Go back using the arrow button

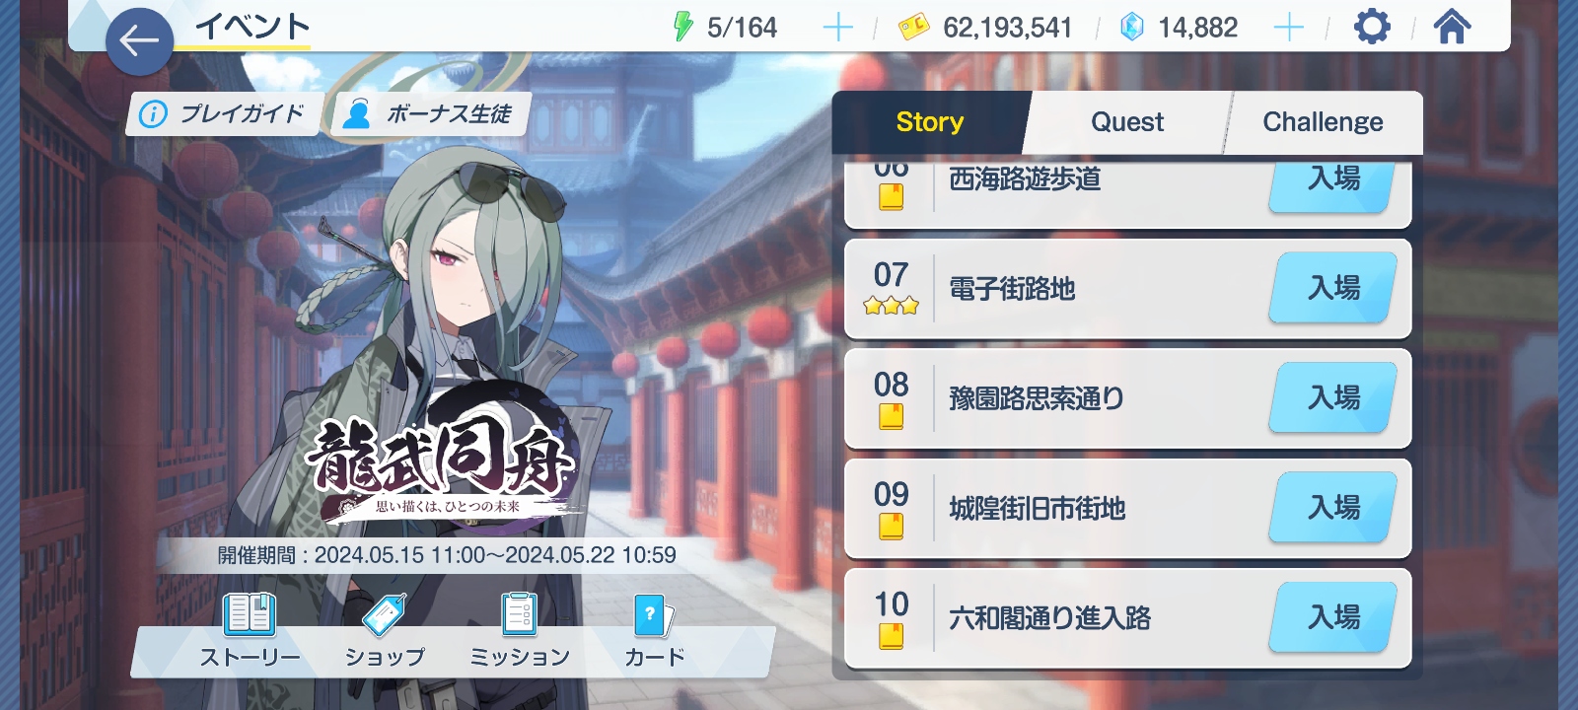click(x=139, y=41)
